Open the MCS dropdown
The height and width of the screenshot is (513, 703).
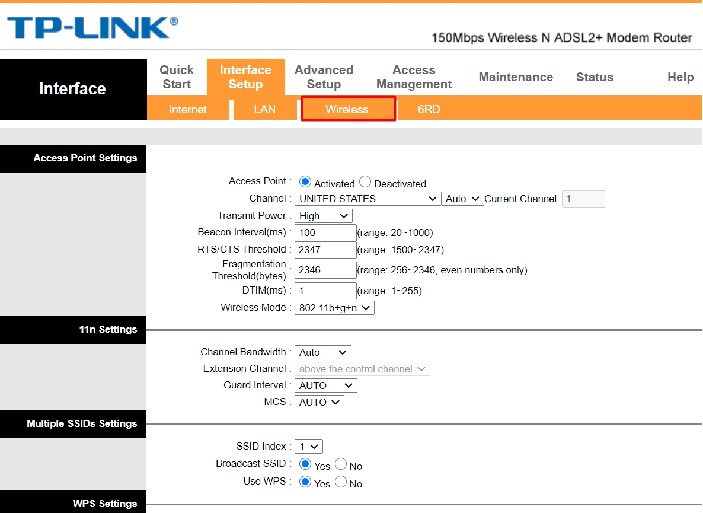coord(319,402)
